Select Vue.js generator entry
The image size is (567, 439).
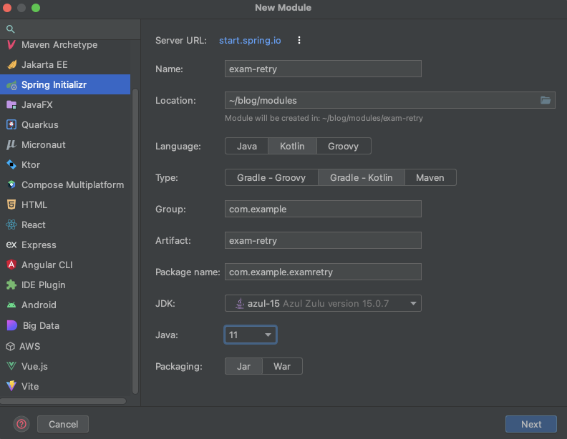[x=65, y=366]
